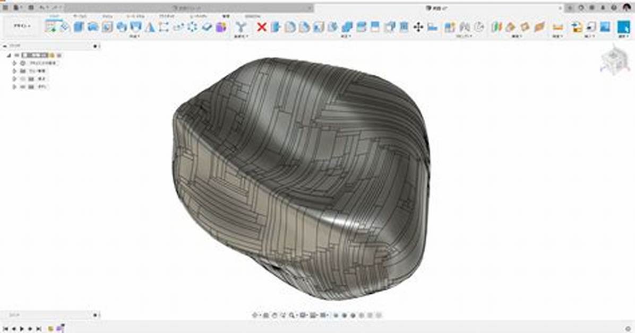
Task: Open the File menu icon
Action: [x=18, y=7]
